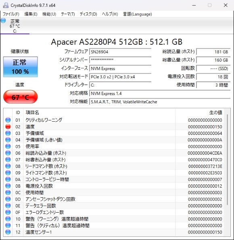Click the 回転数 value ---- (SSD)

(x=213, y=68)
